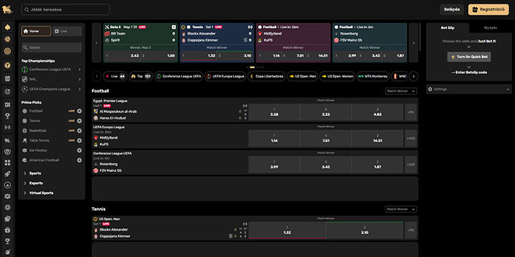Expand the Esports tree section
515x257 pixels.
(x=37, y=183)
